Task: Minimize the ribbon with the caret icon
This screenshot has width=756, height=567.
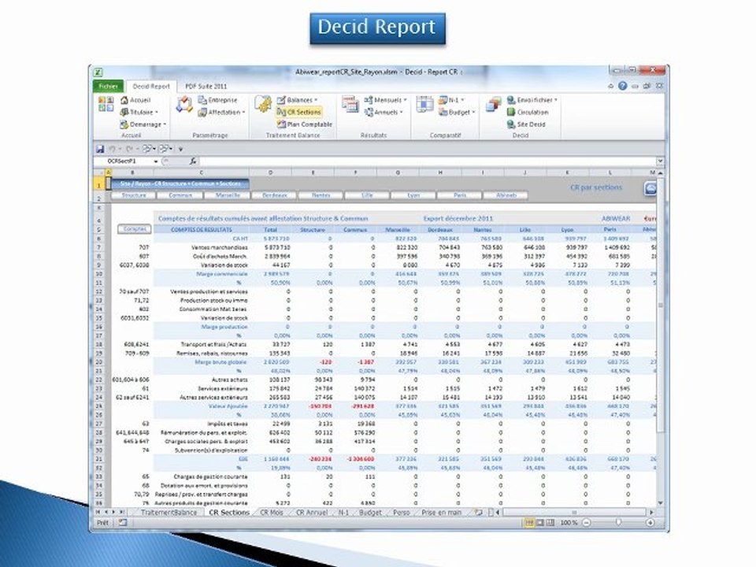Action: click(611, 86)
